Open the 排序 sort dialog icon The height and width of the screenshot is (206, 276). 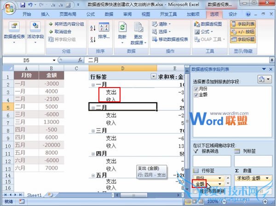(104, 30)
